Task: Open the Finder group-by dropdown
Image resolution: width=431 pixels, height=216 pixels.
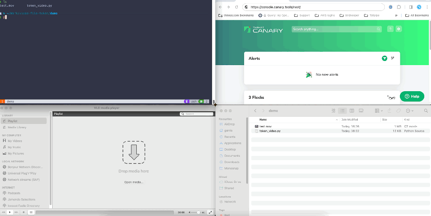Action: pos(377,111)
